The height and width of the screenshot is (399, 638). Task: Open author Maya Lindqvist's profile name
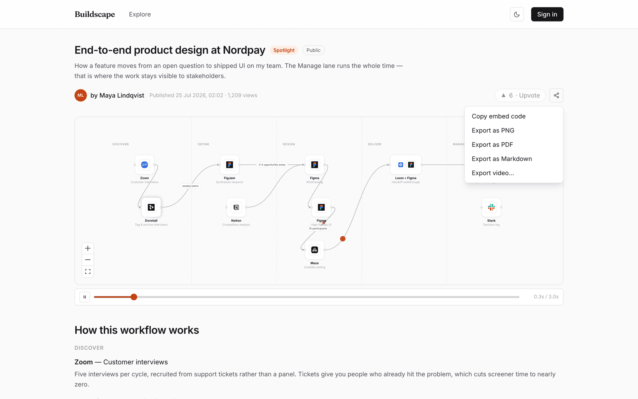point(117,95)
